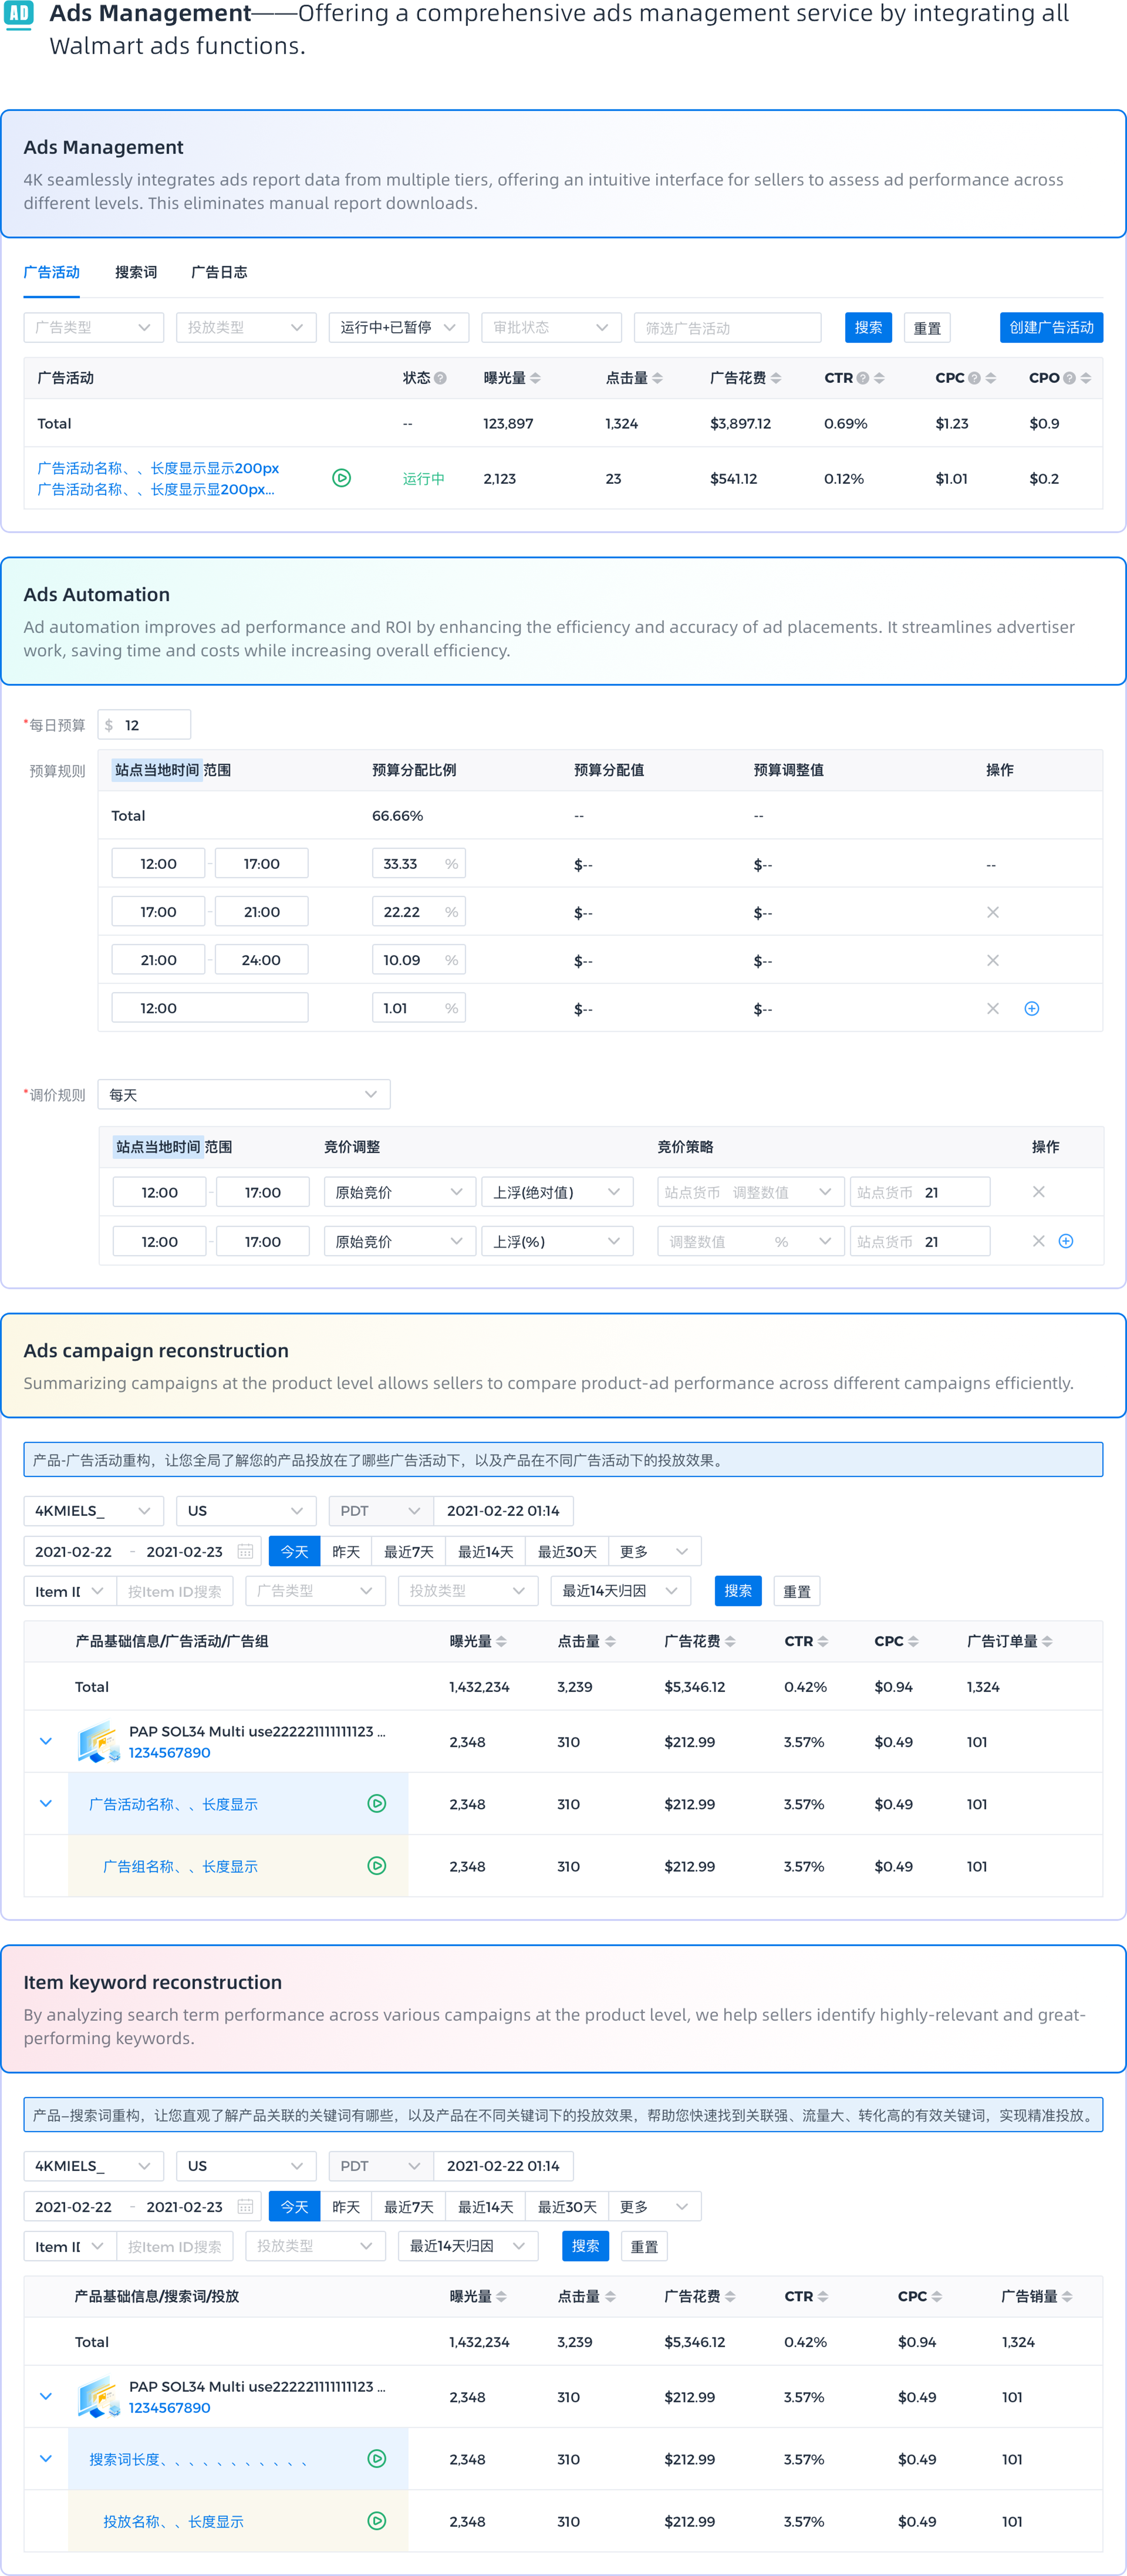Screen dimensions: 1127x2576
Task: Open 4KMIELS_ store dropdown in campaign reconstruction
Action: [94, 1511]
